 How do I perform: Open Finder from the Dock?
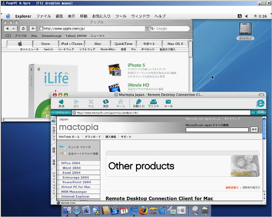67,210
